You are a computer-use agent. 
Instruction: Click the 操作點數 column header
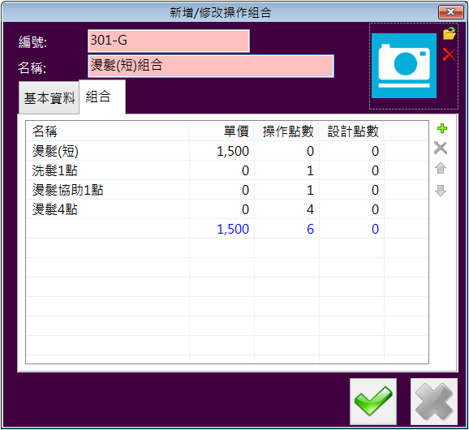click(x=286, y=131)
